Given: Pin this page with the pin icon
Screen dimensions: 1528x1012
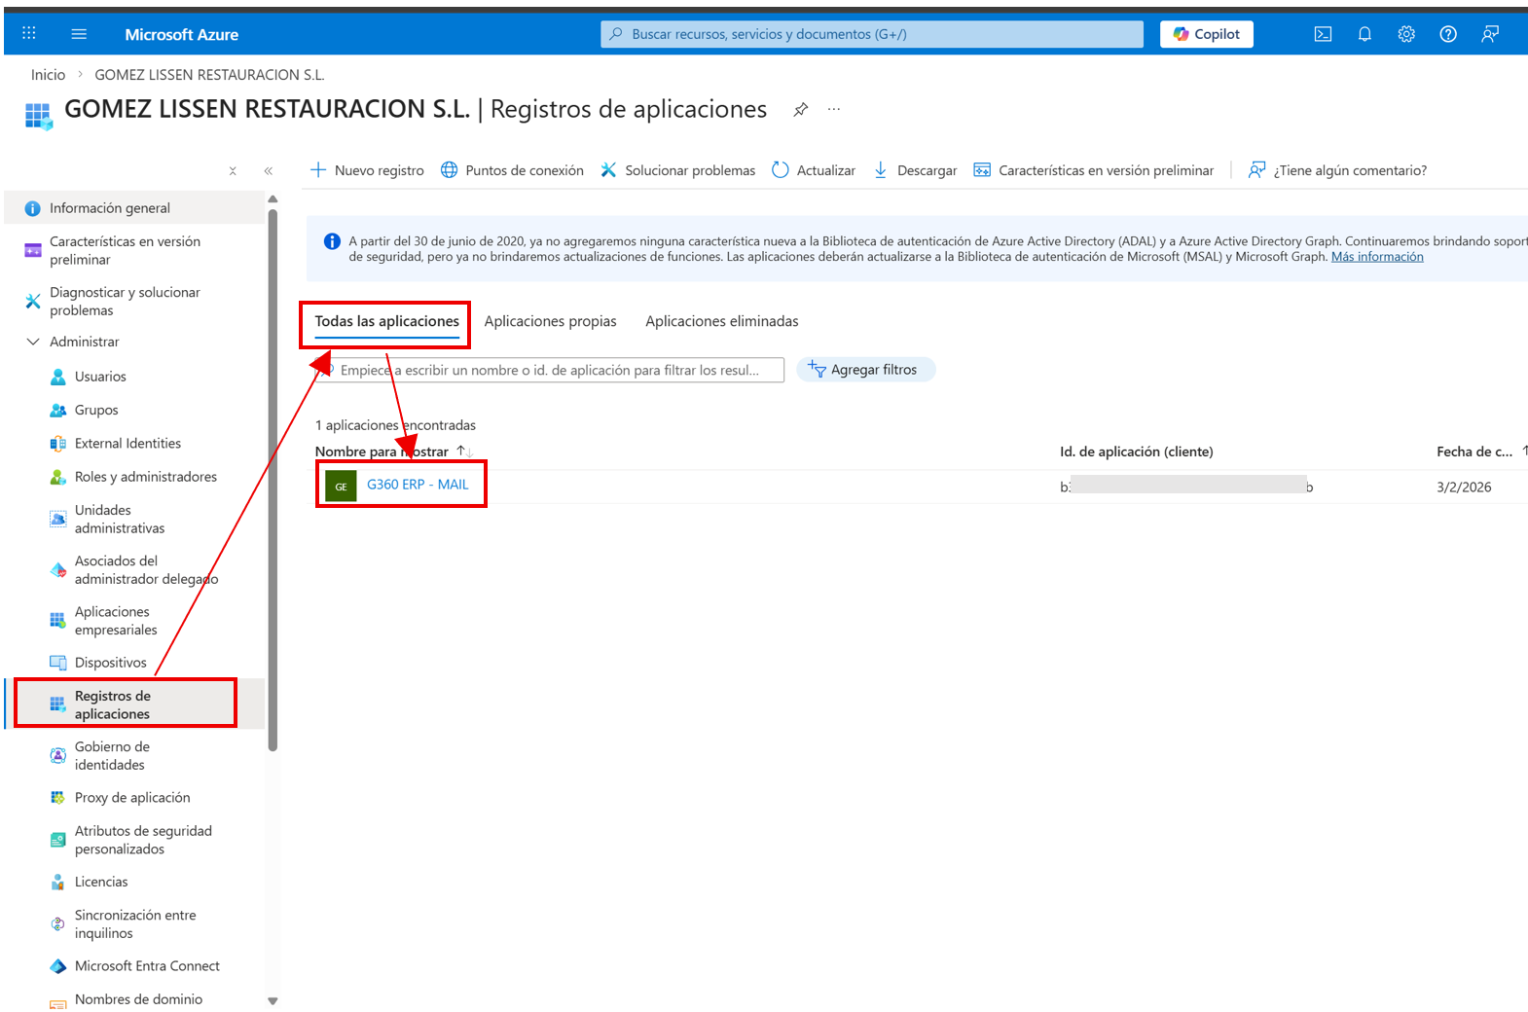Looking at the screenshot, I should 800,109.
